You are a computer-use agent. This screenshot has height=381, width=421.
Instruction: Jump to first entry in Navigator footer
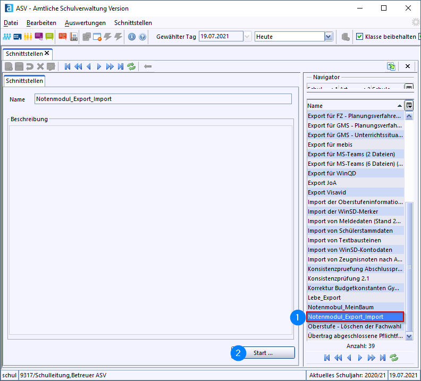[x=327, y=358]
